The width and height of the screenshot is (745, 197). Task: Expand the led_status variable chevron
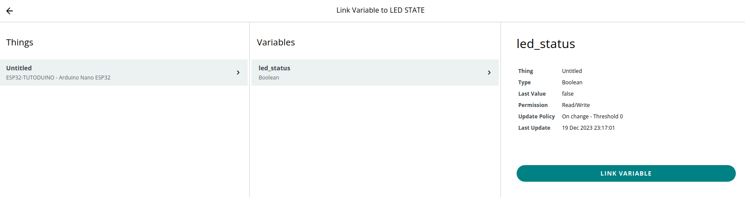pos(489,73)
